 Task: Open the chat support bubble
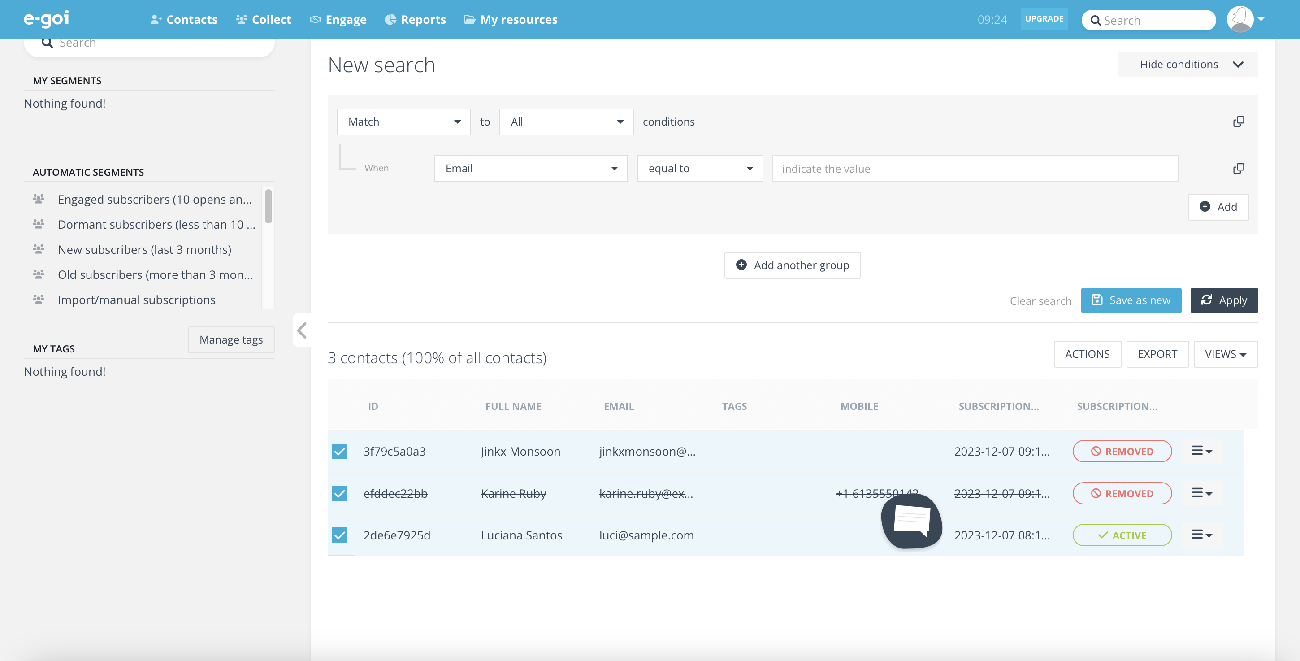point(911,521)
